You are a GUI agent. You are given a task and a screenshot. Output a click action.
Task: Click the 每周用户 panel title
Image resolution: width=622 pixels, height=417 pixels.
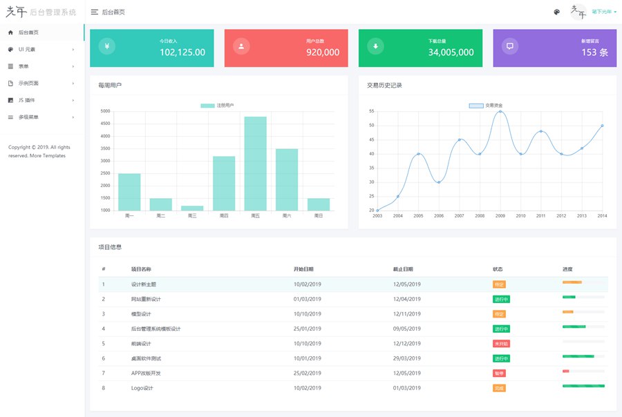[110, 85]
